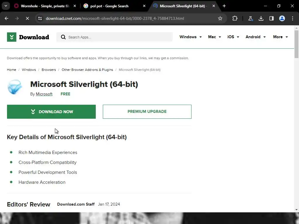Click the Key Details of Microsoft Silverlight heading

[x=67, y=137]
